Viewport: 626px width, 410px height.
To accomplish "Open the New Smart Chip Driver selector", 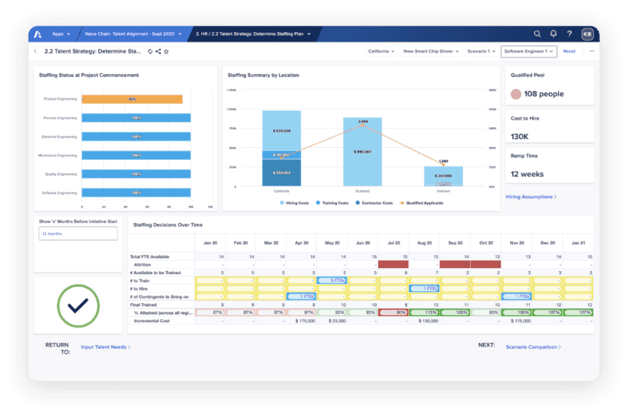I will point(431,52).
